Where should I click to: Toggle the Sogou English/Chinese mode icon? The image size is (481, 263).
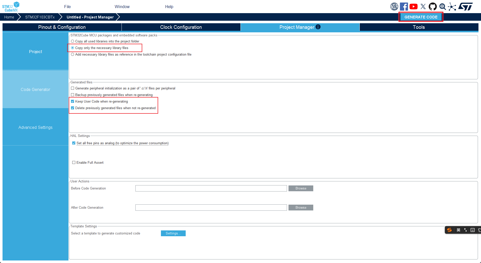(458, 230)
